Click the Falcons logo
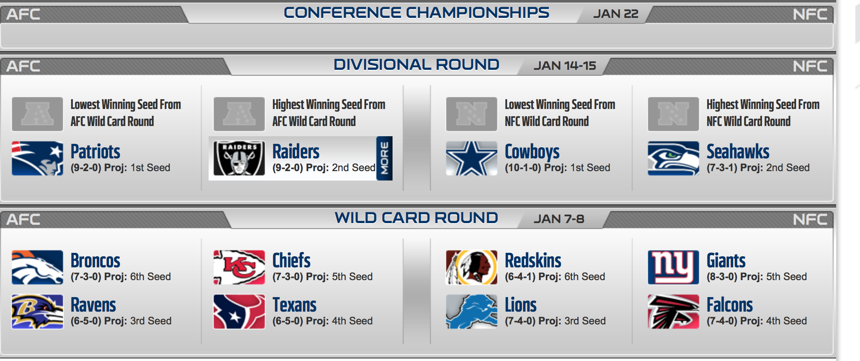 click(x=674, y=312)
